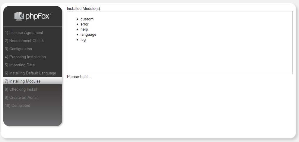Click the Installed Module(s) heading
Screen dimensions: 299x142
pos(84,9)
